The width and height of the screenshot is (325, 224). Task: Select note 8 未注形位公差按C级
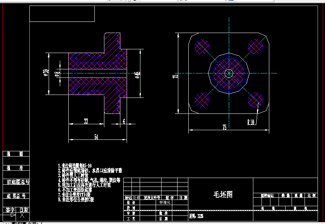point(76,200)
